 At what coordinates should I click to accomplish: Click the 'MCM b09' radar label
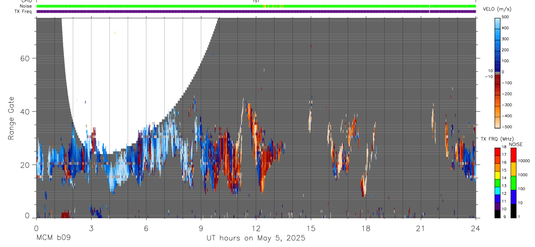click(x=53, y=238)
